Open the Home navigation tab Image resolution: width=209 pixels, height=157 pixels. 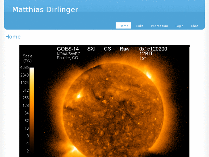point(123,26)
